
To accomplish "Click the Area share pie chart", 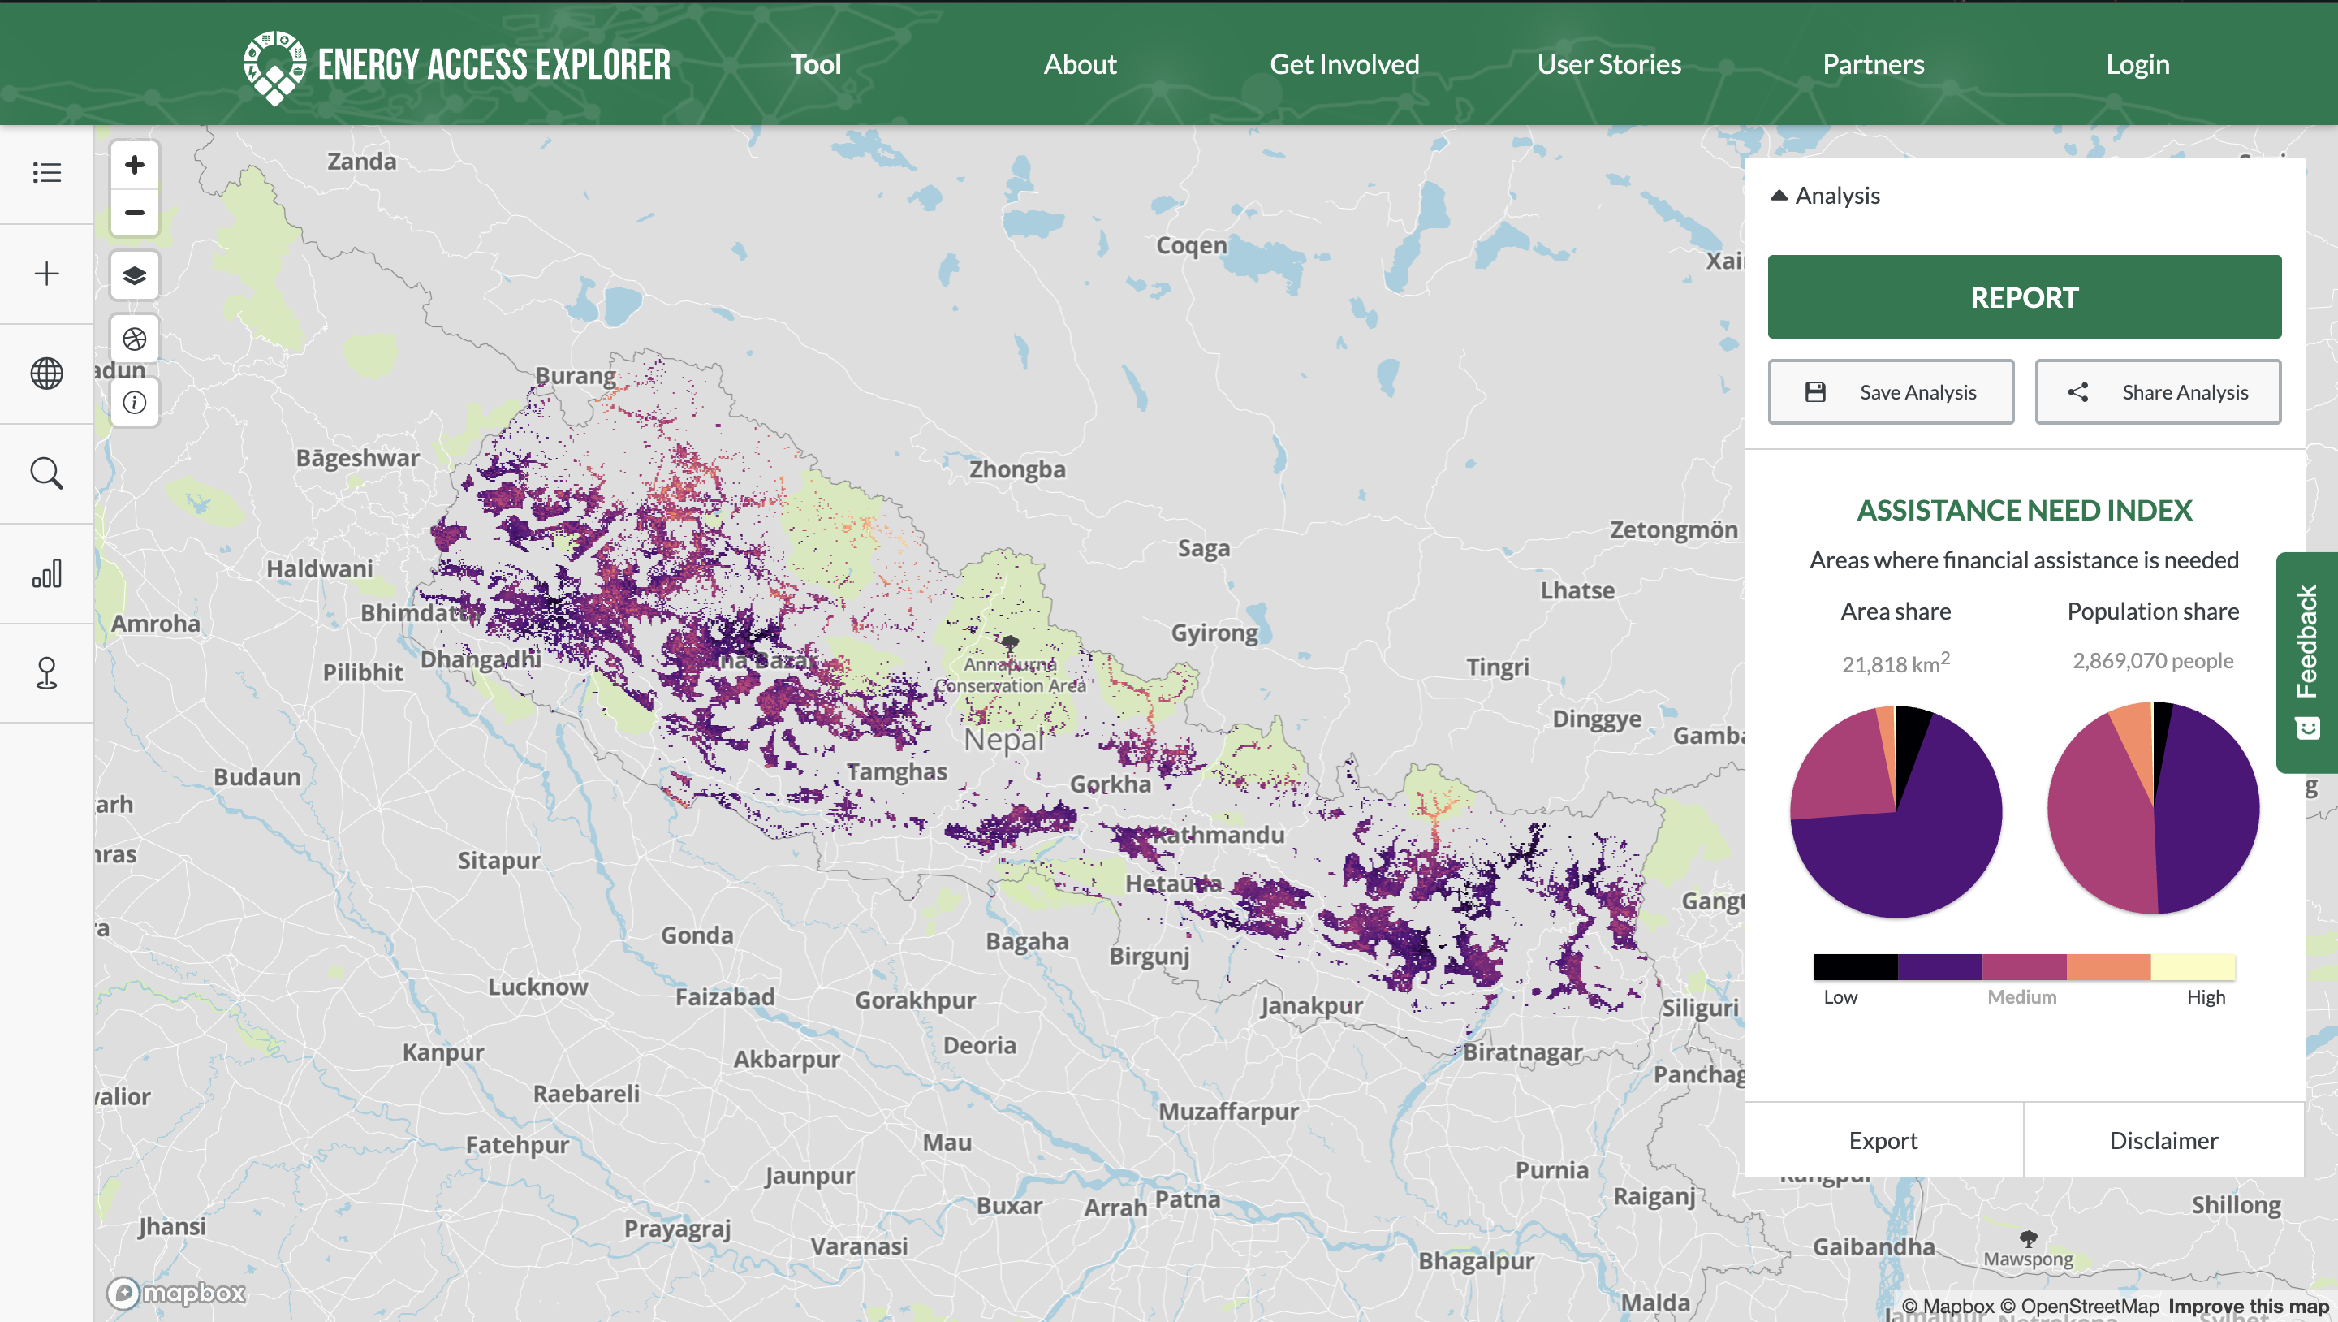I will coord(1896,810).
